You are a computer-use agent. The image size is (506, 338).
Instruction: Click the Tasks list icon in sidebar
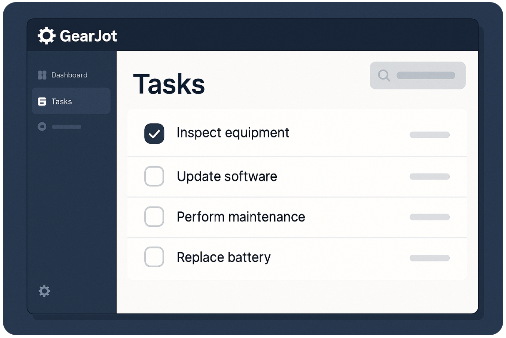(x=42, y=102)
